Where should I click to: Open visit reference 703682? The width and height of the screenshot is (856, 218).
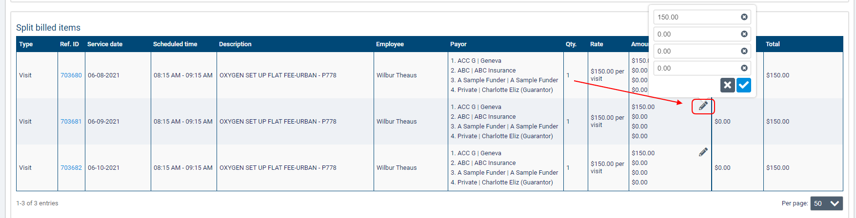[x=71, y=168]
